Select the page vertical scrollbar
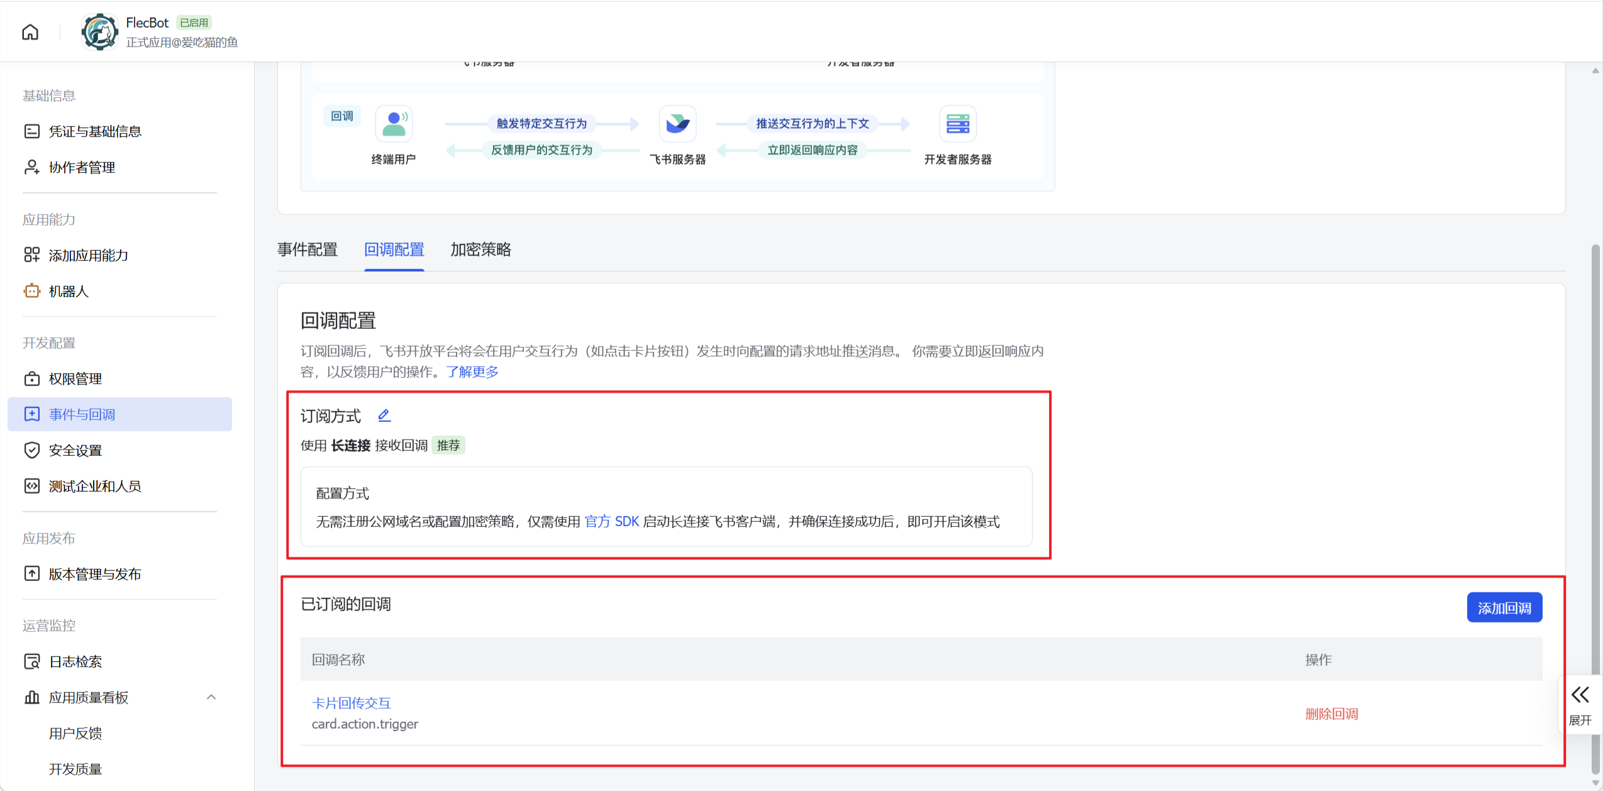The image size is (1603, 791). coord(1595,509)
